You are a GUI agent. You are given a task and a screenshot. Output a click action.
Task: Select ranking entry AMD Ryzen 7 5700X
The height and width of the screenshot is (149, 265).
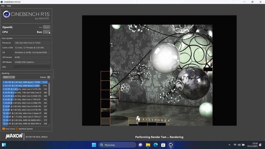[x=25, y=82]
